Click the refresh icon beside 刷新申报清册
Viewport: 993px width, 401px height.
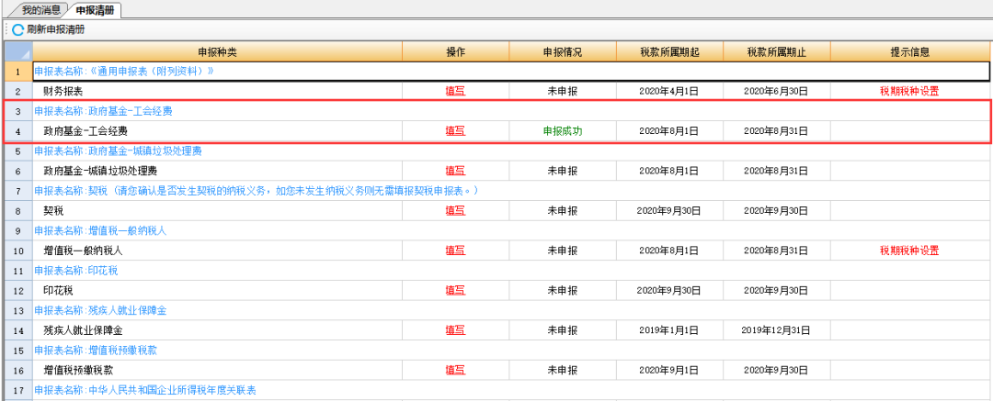pyautogui.click(x=17, y=29)
